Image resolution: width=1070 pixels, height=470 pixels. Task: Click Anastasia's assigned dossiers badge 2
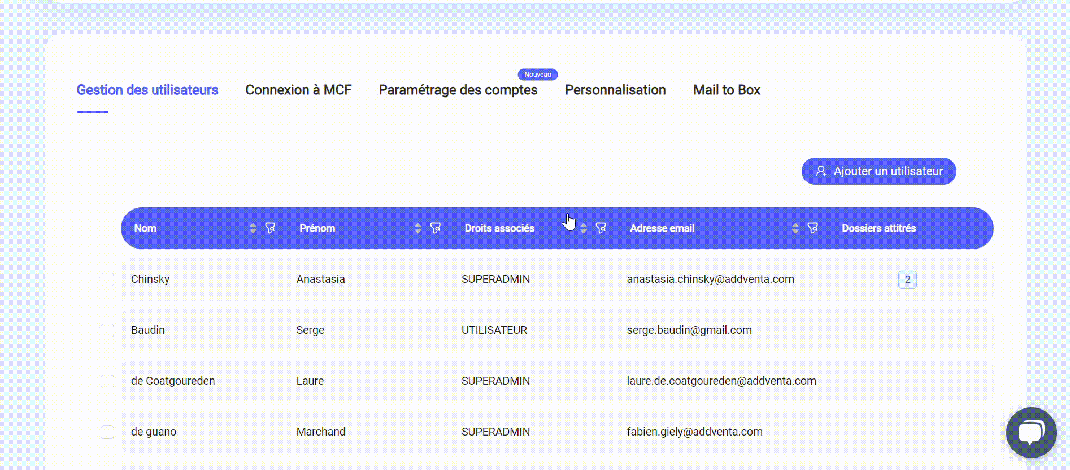click(x=907, y=280)
